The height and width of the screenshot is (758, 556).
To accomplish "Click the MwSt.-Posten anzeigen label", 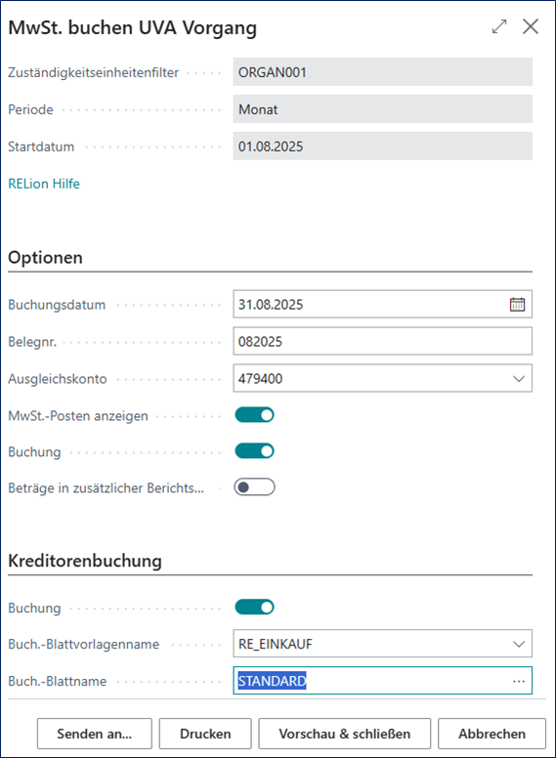I will [x=78, y=416].
